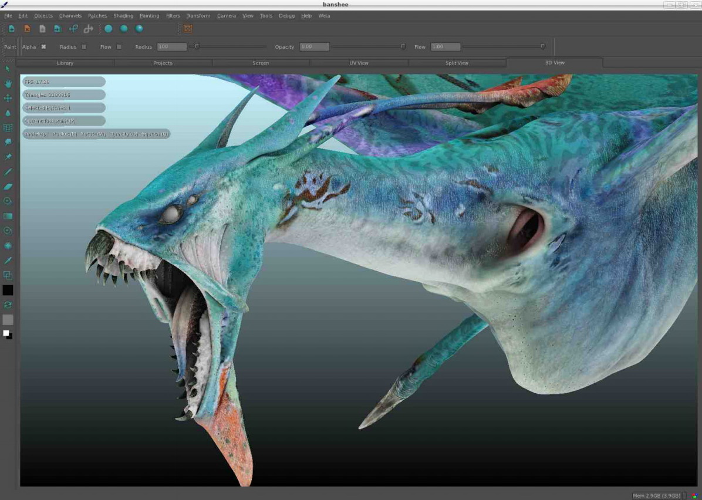The height and width of the screenshot is (500, 702).
Task: Enable the Radius checkbox
Action: pos(84,47)
